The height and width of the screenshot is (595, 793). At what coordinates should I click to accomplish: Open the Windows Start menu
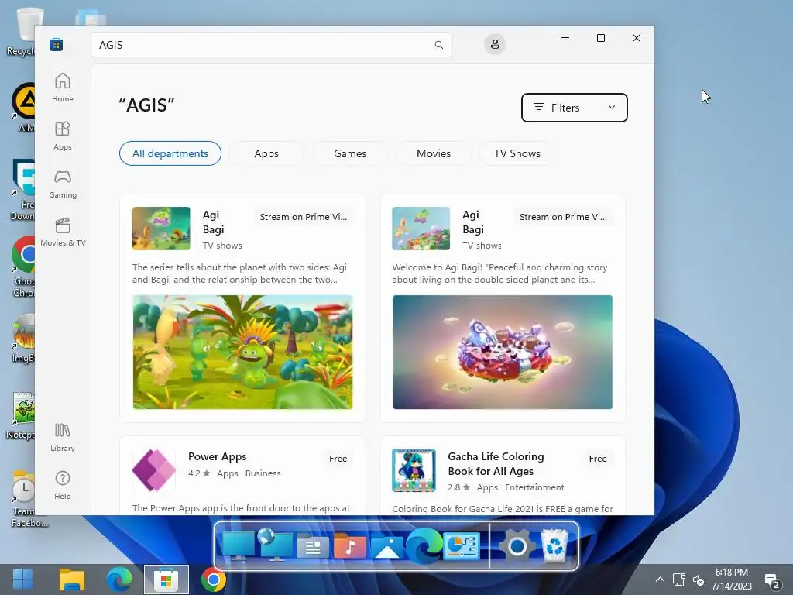(x=22, y=580)
